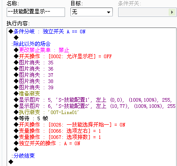Select line 等待：5 帧
This screenshot has height=166, width=177.
(x=31, y=119)
